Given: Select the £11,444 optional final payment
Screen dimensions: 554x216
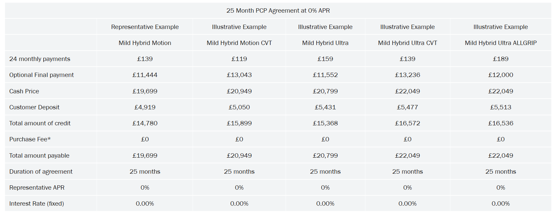Looking at the screenshot, I should 145,75.
